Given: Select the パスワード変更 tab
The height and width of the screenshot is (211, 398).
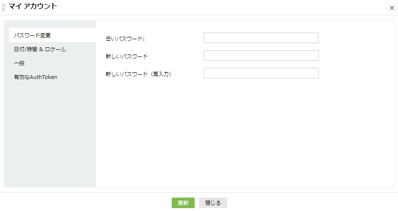Looking at the screenshot, I should coord(33,35).
